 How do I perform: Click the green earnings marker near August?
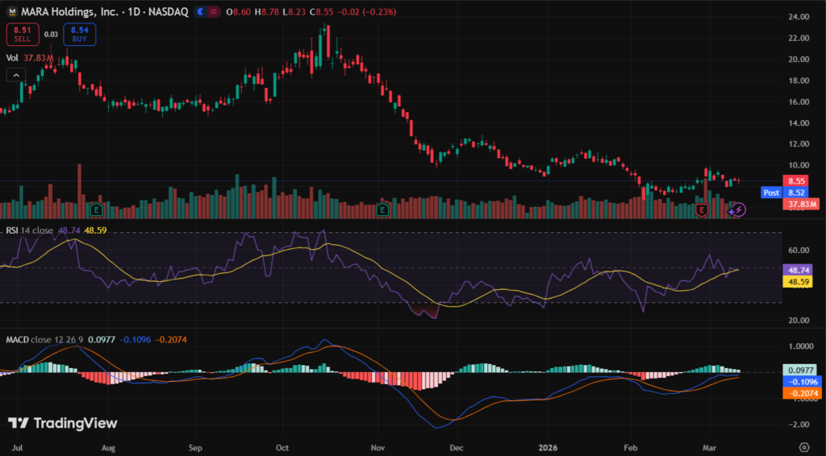(97, 210)
